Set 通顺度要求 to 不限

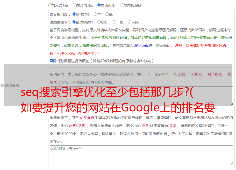pyautogui.click(x=130, y=22)
